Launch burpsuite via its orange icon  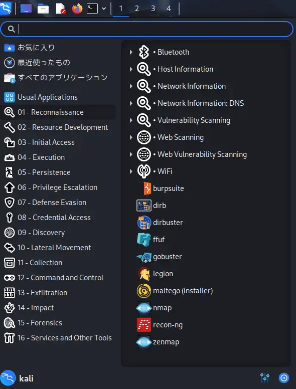pos(147,188)
